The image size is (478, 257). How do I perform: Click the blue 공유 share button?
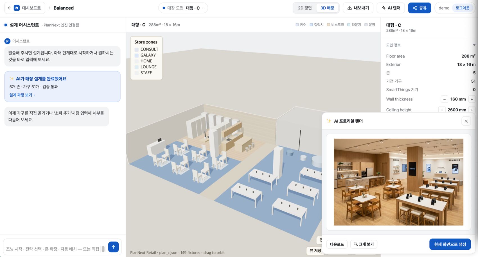click(420, 8)
